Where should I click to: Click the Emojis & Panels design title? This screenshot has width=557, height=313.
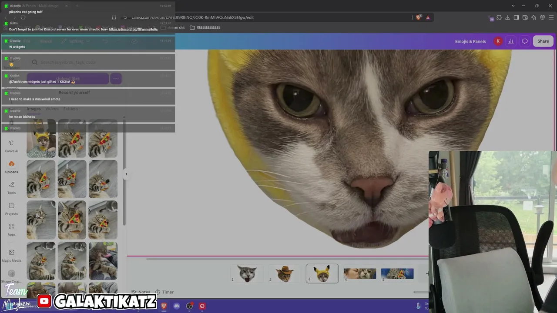[x=470, y=41]
